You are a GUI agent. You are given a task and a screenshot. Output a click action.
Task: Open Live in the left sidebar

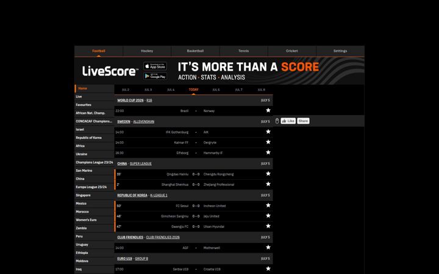pyautogui.click(x=95, y=97)
